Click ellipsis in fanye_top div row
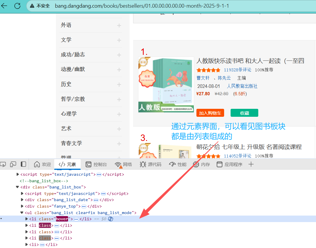Viewport: 316px width, 248px height. tap(84, 206)
